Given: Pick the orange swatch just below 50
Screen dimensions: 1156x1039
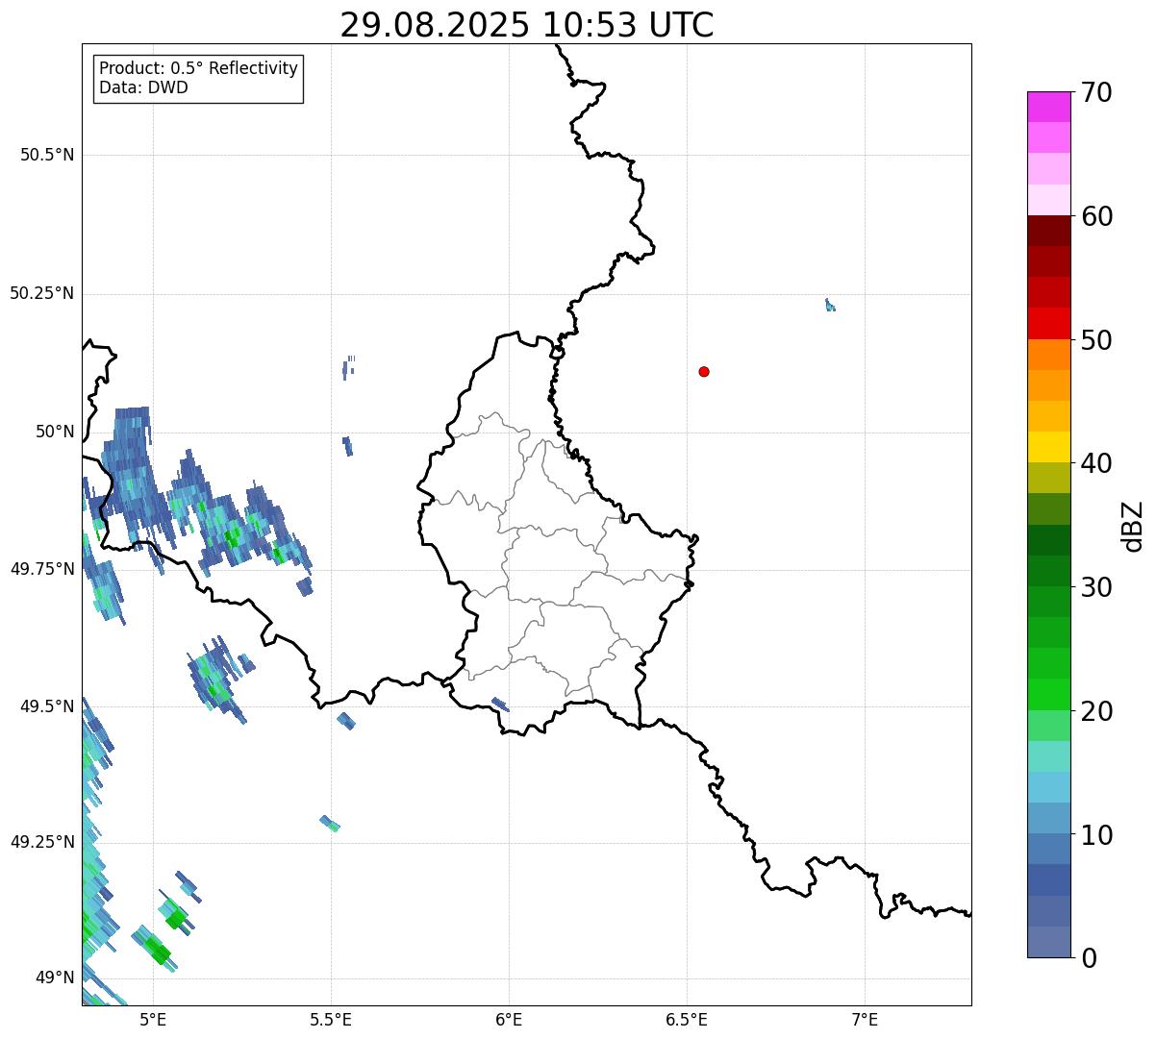Looking at the screenshot, I should tap(1049, 355).
